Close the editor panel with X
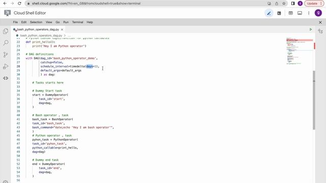 320,22
